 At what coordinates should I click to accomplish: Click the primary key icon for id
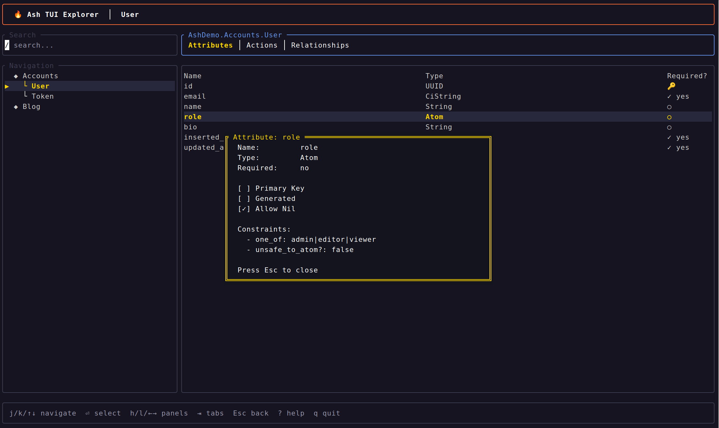[671, 86]
